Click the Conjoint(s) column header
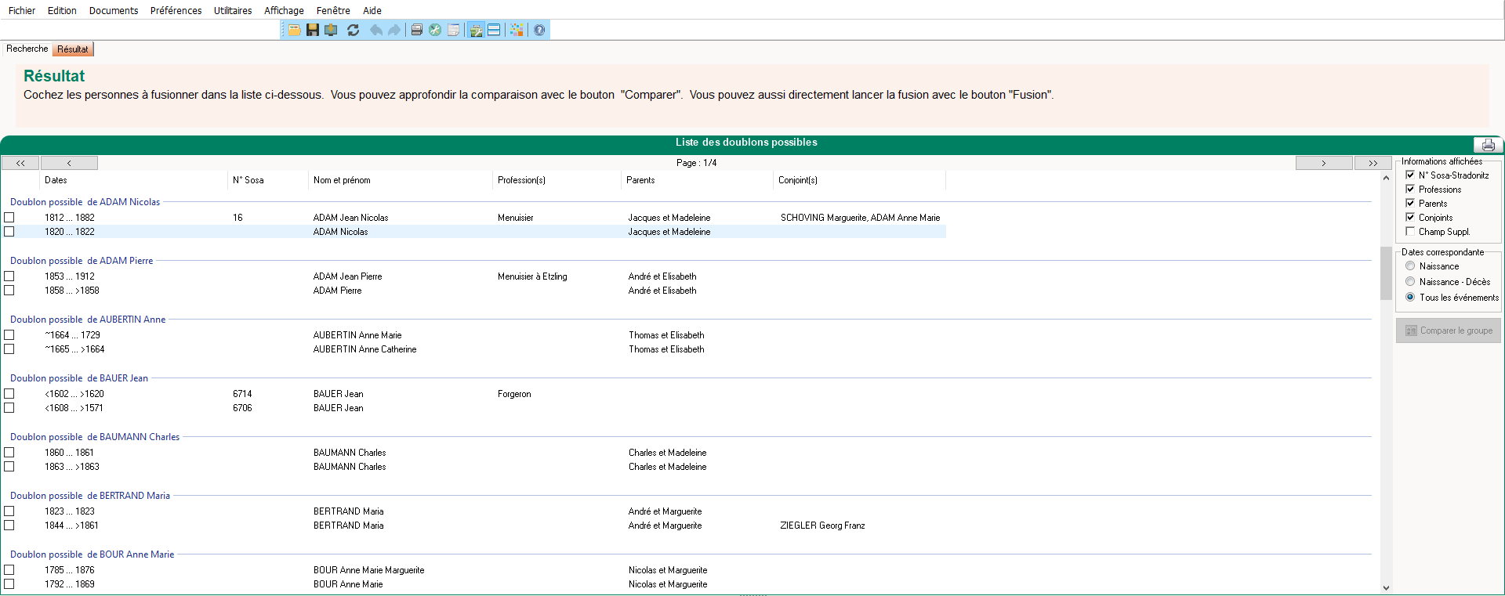The height and width of the screenshot is (596, 1505). coord(859,180)
